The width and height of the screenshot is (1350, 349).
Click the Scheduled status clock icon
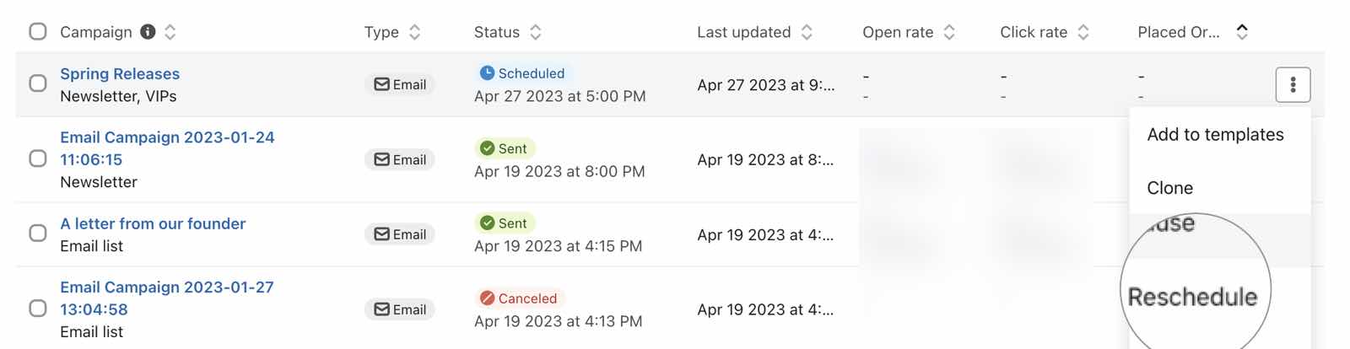[x=487, y=73]
